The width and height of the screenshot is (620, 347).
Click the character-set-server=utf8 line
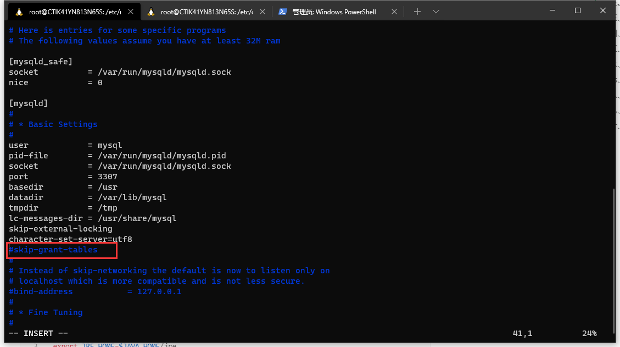click(70, 239)
